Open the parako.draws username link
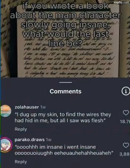This screenshot has height=168, width=130. pos(30,140)
